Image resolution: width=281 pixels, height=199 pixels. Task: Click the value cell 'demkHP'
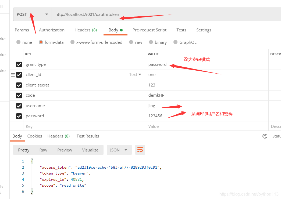click(207, 95)
